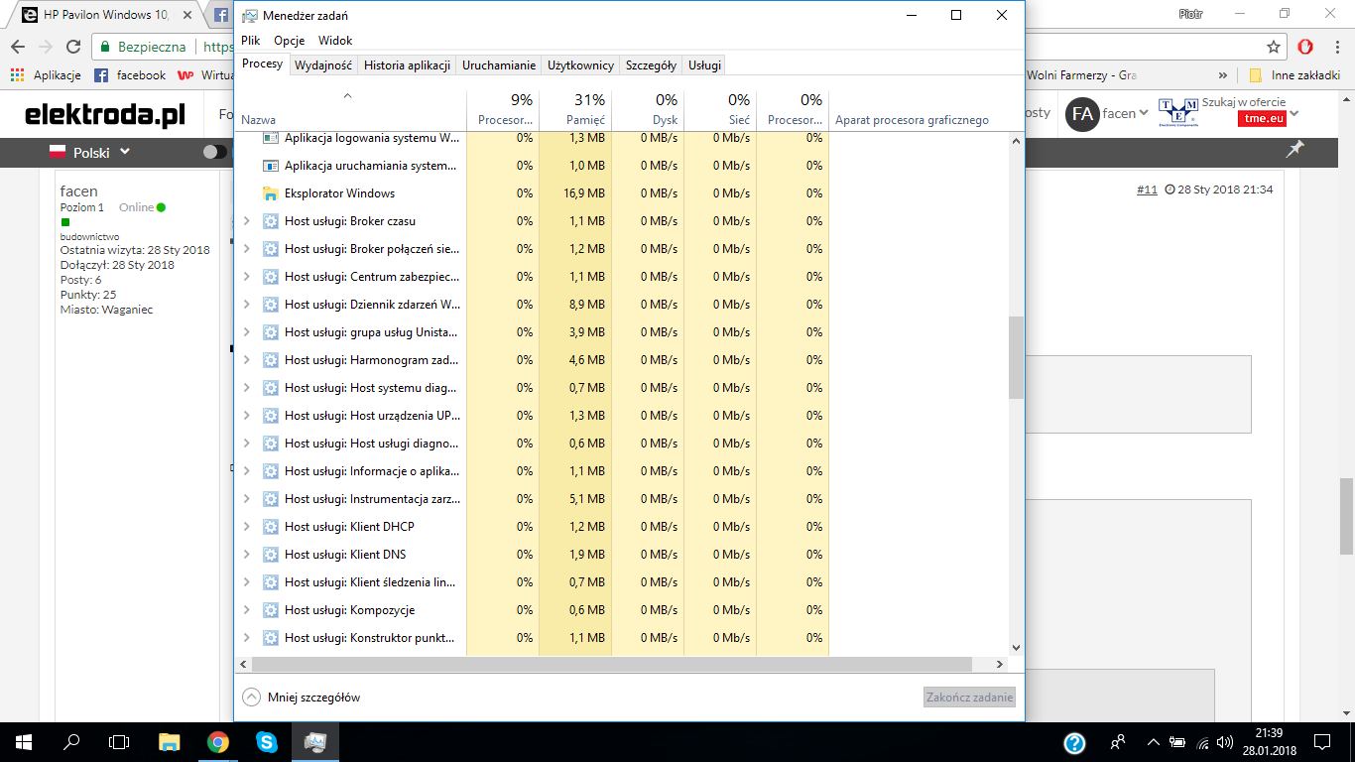Click the pin icon on elektroda page
The width and height of the screenshot is (1355, 762).
tap(1294, 150)
